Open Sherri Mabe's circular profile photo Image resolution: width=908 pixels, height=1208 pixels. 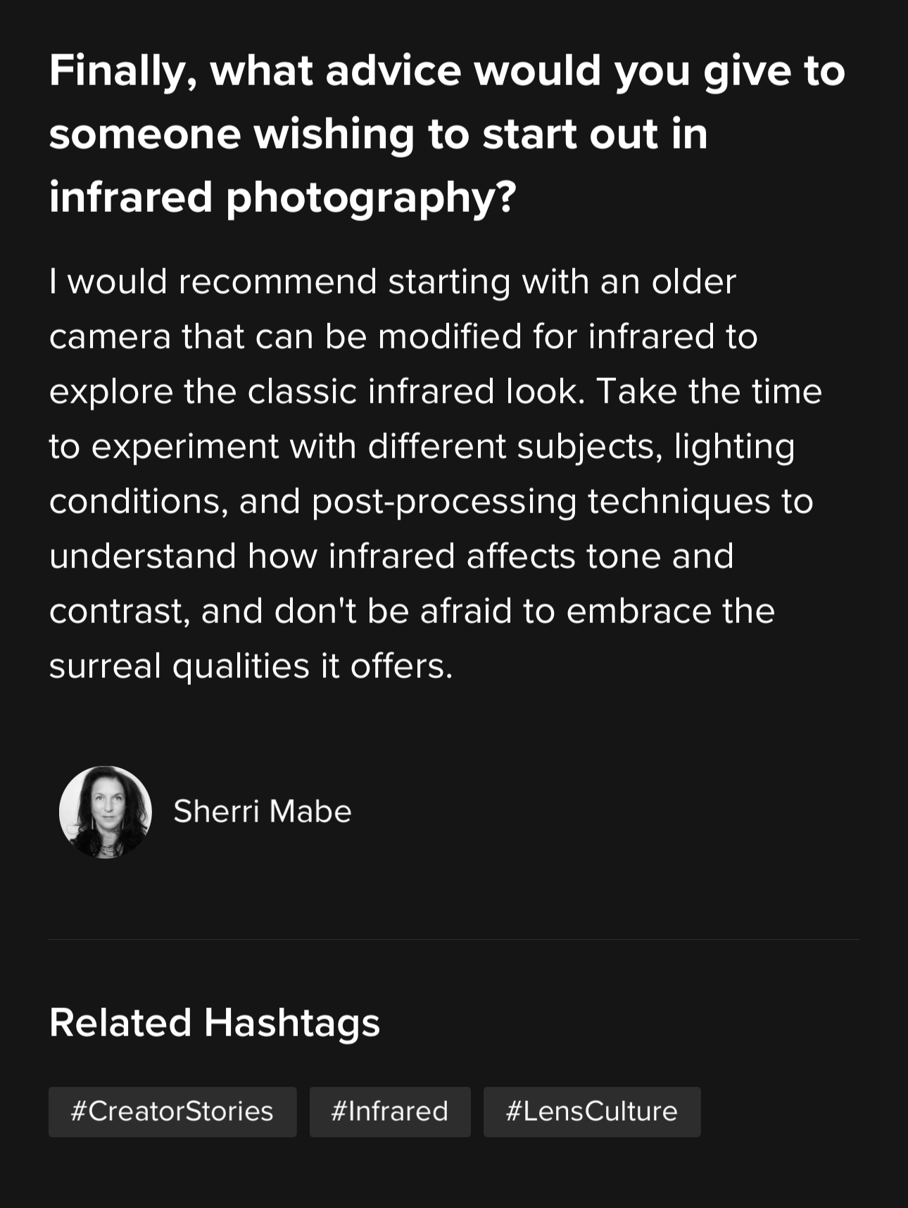click(x=106, y=812)
